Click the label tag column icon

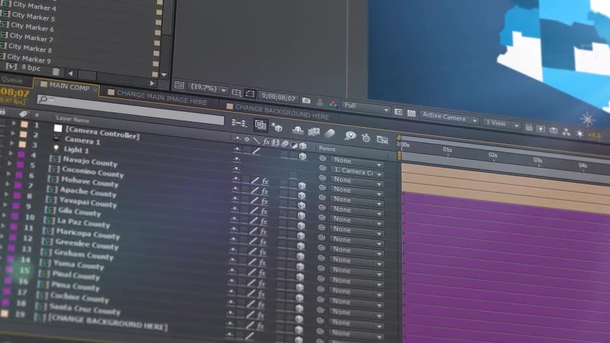click(x=24, y=114)
